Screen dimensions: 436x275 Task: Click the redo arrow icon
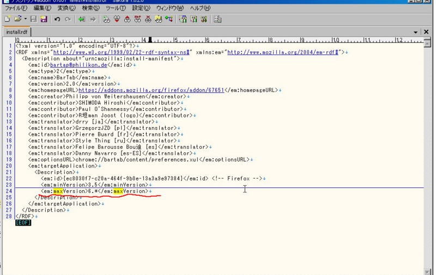click(x=68, y=19)
